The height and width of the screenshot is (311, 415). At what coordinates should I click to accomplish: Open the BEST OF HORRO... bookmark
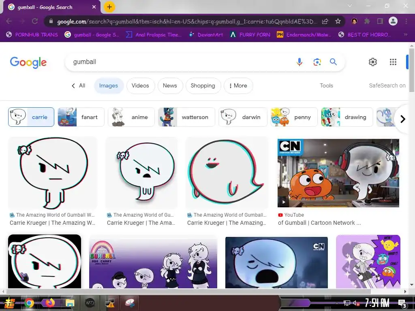point(364,35)
